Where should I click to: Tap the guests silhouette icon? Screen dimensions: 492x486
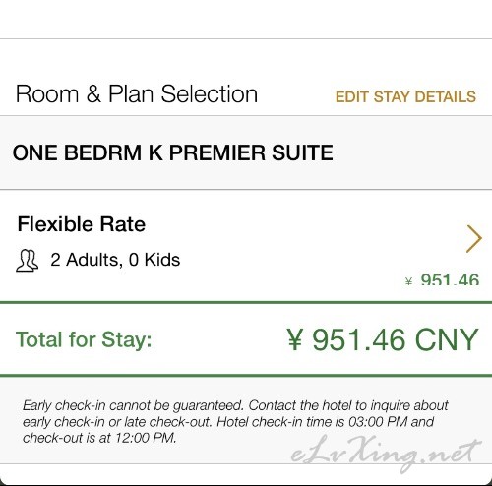point(27,261)
